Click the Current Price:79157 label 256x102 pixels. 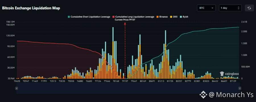[x=125, y=20]
